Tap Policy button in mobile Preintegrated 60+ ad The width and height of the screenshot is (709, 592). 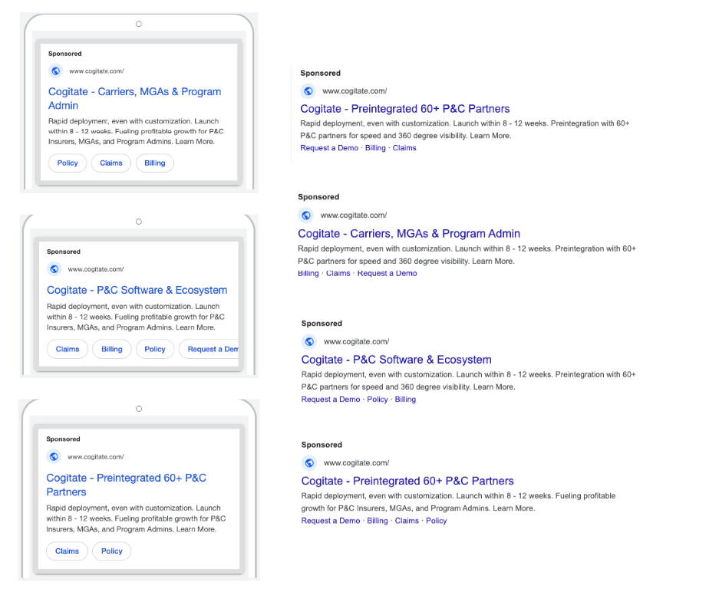111,551
